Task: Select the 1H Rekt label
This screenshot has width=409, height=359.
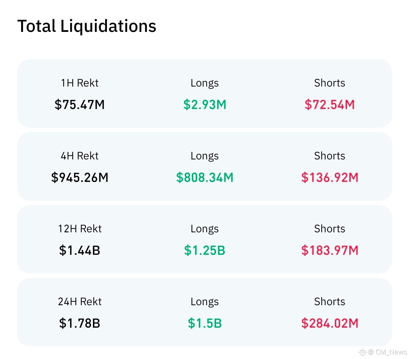Action: coord(80,83)
